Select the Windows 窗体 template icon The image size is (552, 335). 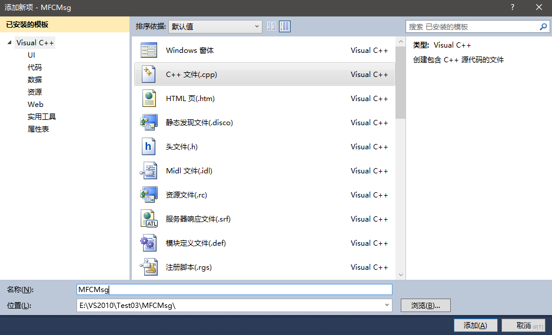coord(148,51)
